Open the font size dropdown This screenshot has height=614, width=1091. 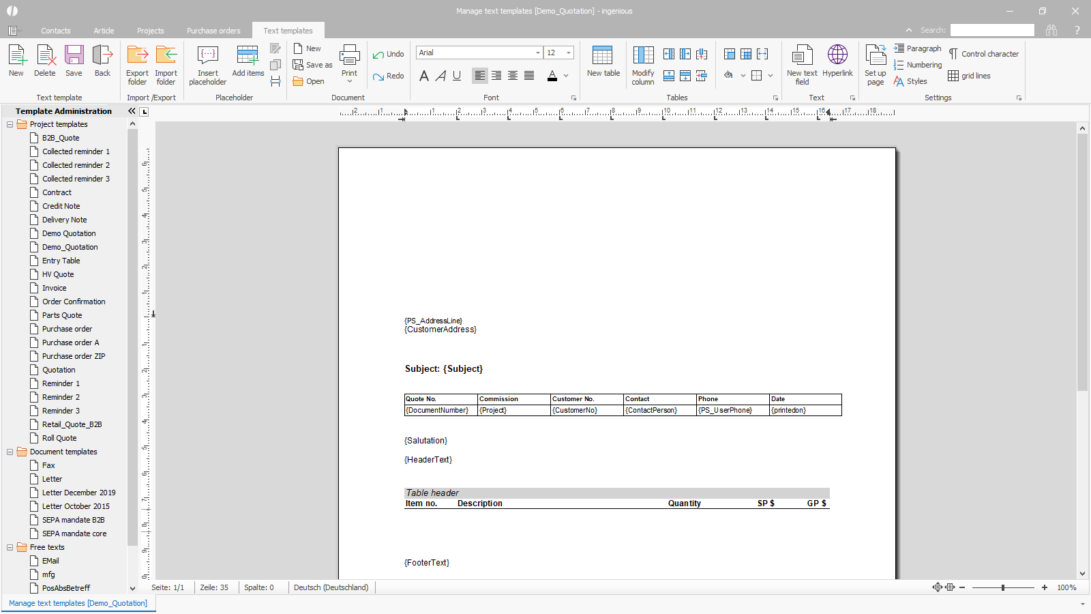coord(568,53)
